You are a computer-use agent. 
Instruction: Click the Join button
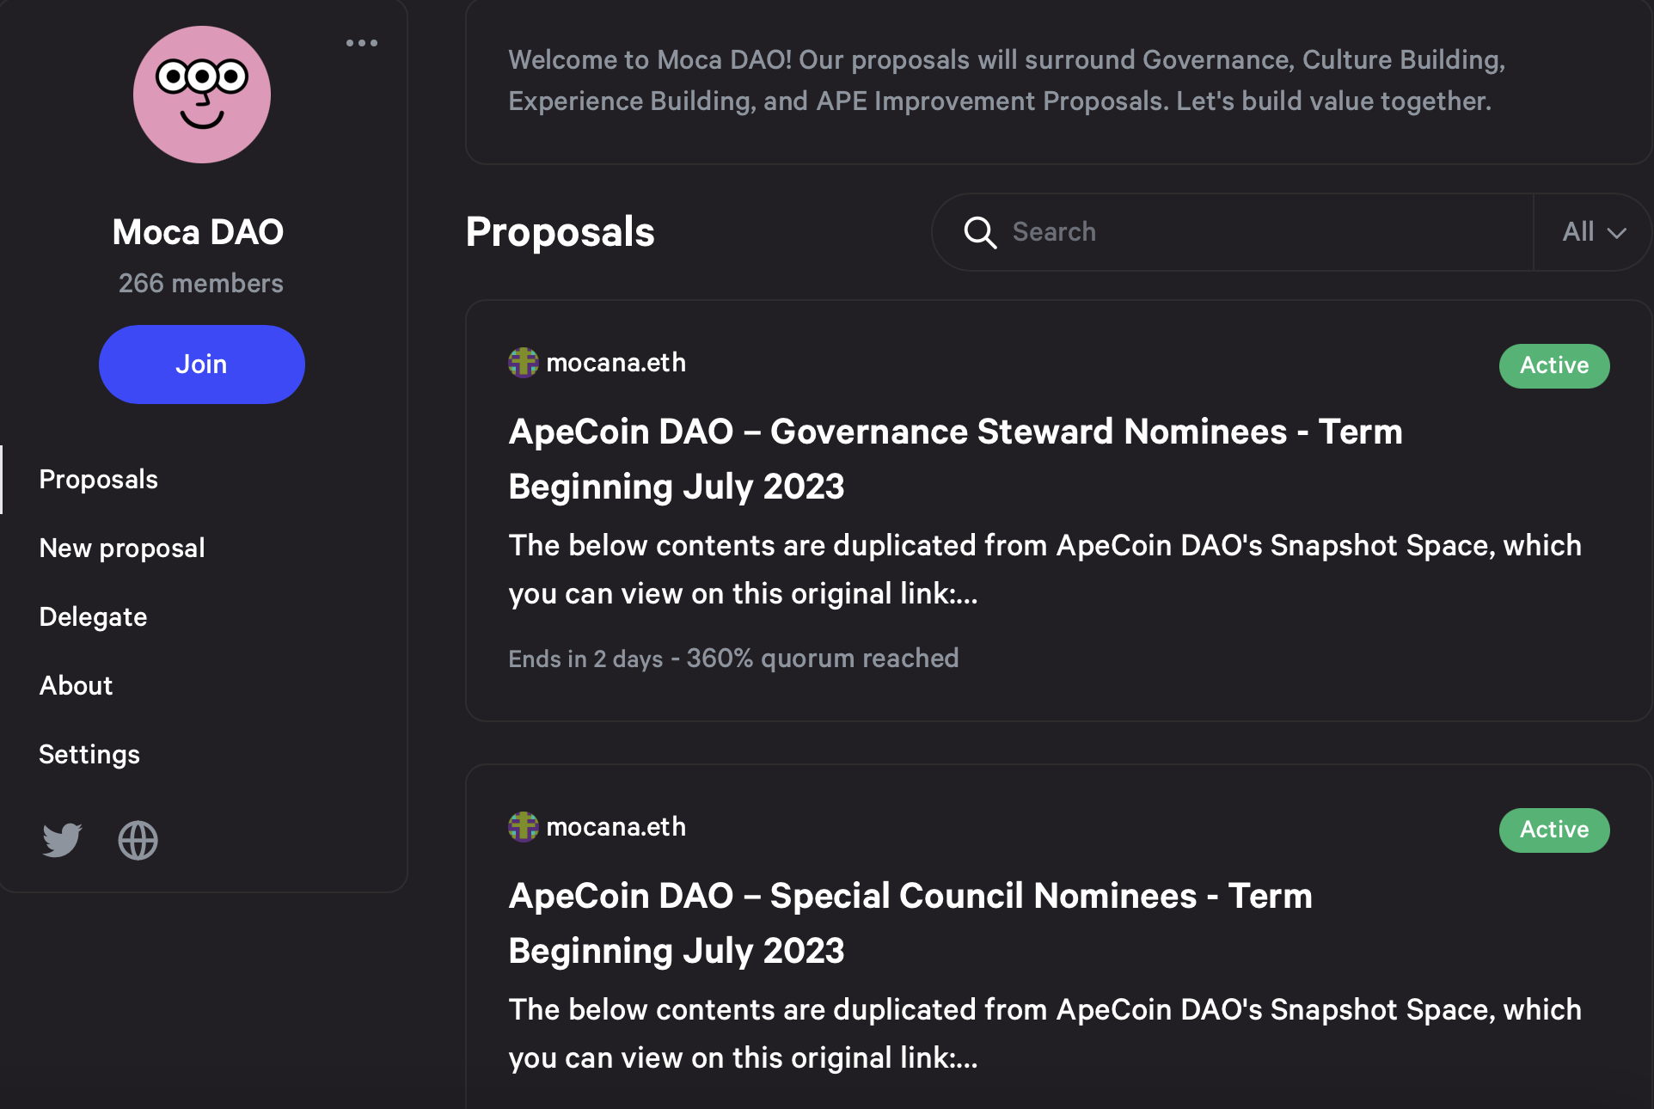pyautogui.click(x=201, y=364)
